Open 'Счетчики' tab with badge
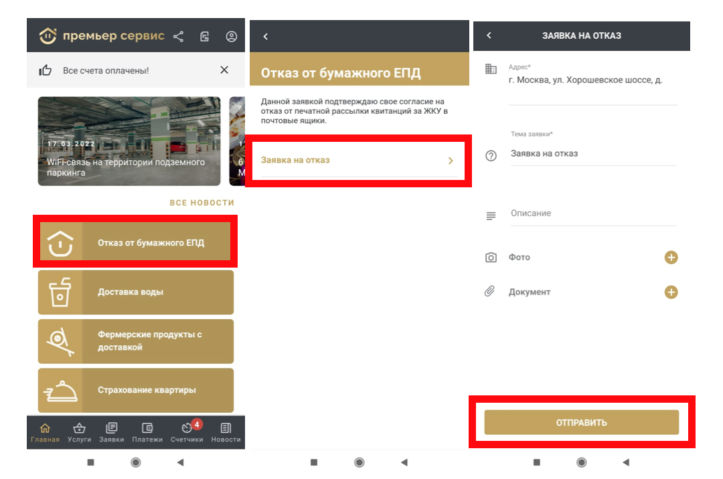The image size is (723, 479). point(187,432)
